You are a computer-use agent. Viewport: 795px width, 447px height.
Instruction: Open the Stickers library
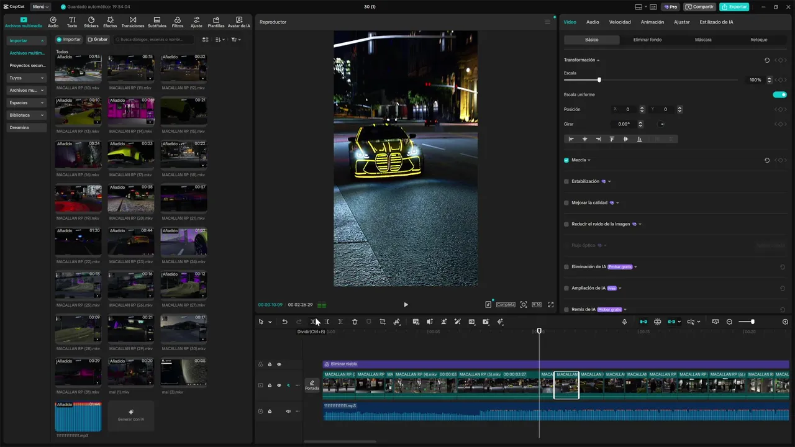[x=91, y=22]
